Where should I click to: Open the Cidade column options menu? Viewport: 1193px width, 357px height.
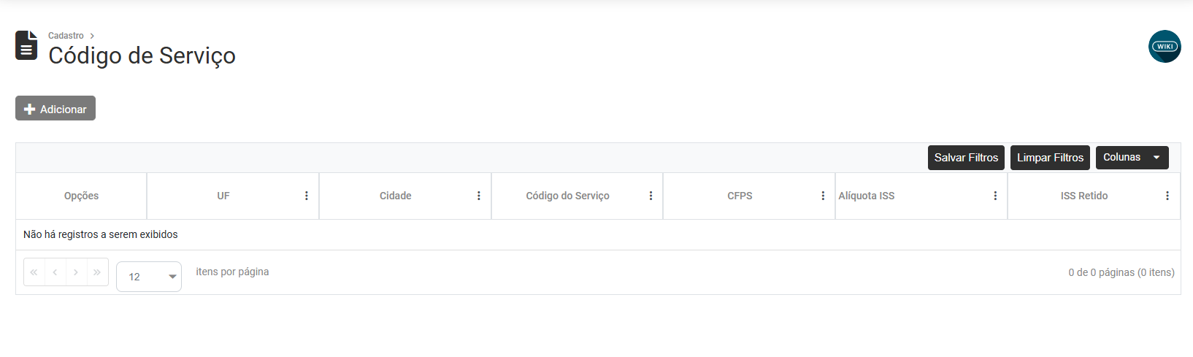479,196
